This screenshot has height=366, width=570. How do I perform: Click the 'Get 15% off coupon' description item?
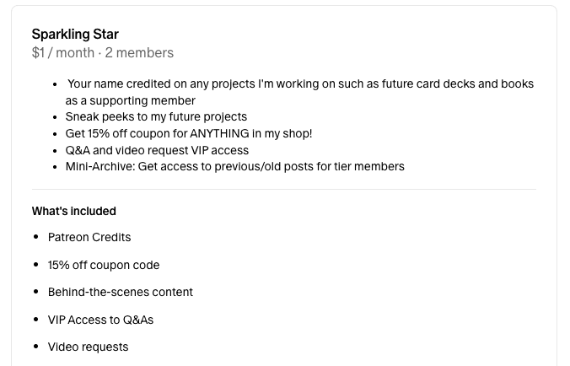(189, 133)
